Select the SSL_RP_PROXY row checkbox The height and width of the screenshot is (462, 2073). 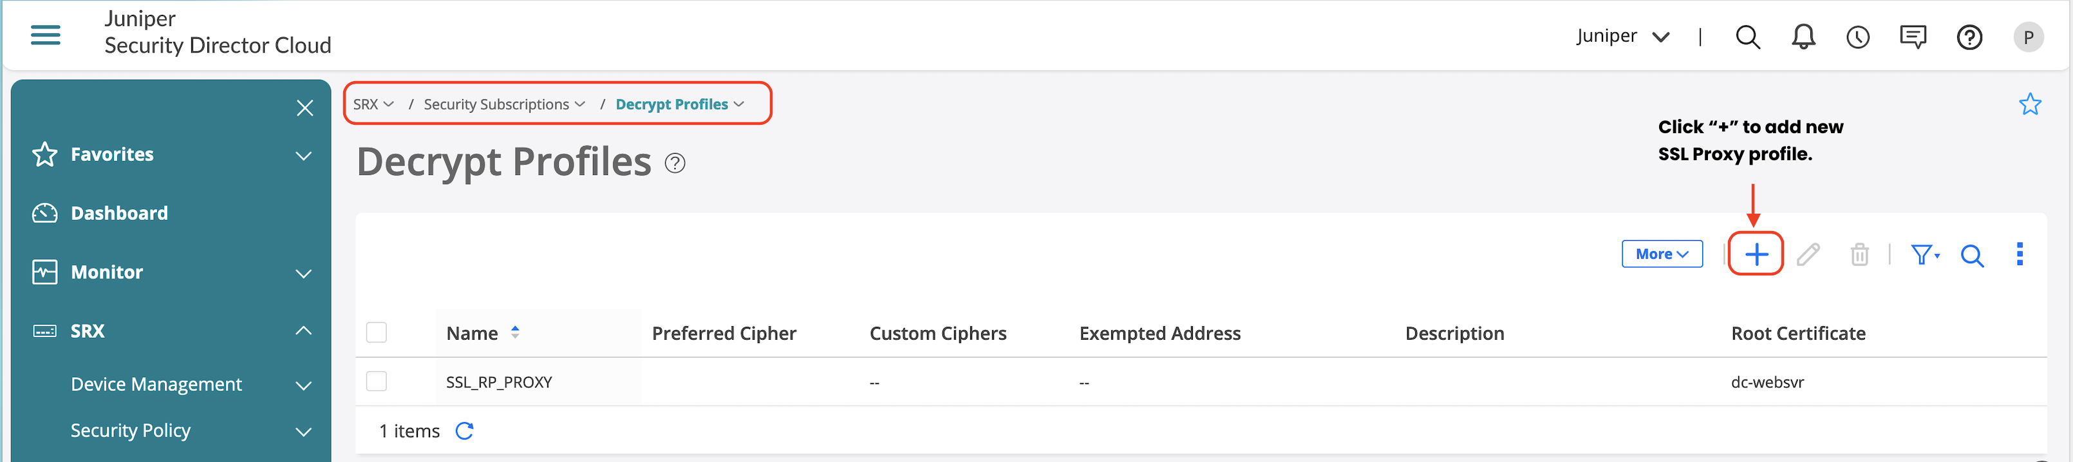pyautogui.click(x=377, y=382)
